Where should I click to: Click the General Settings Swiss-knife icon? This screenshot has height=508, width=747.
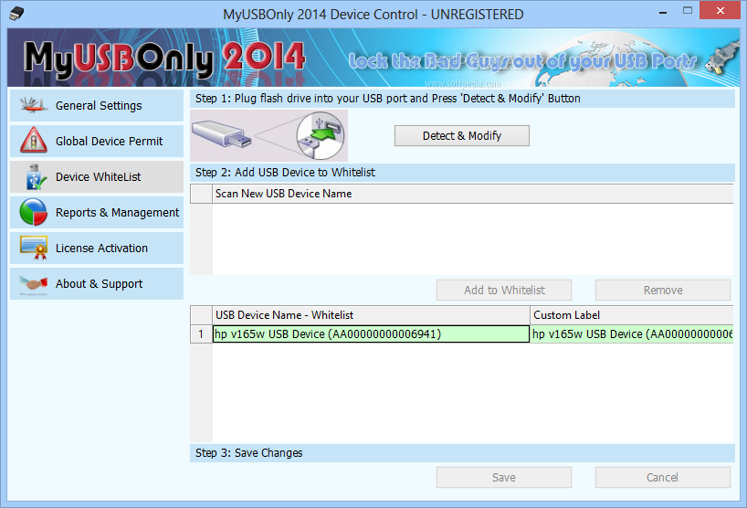click(x=34, y=105)
